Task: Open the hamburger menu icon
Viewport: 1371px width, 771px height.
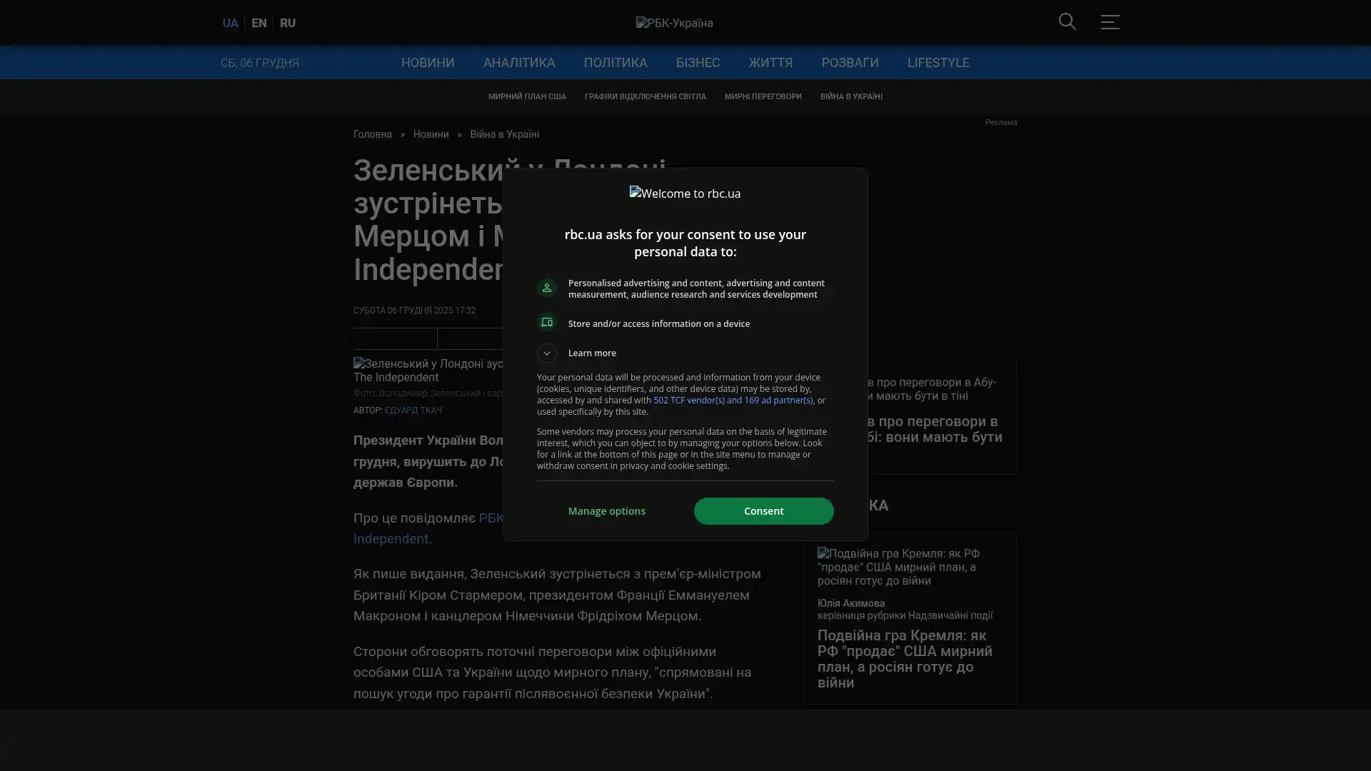Action: (x=1109, y=22)
